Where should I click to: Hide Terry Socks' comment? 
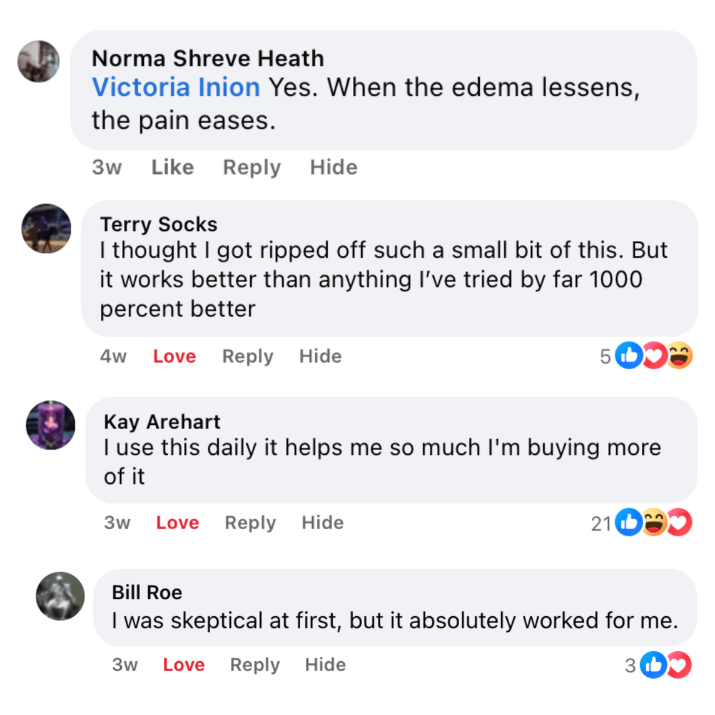coord(320,356)
